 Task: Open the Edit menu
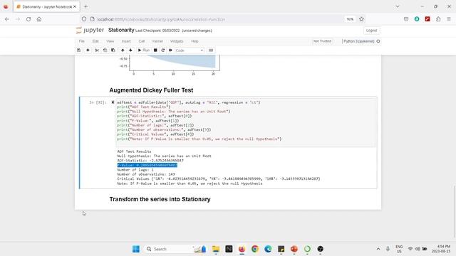tap(95, 41)
